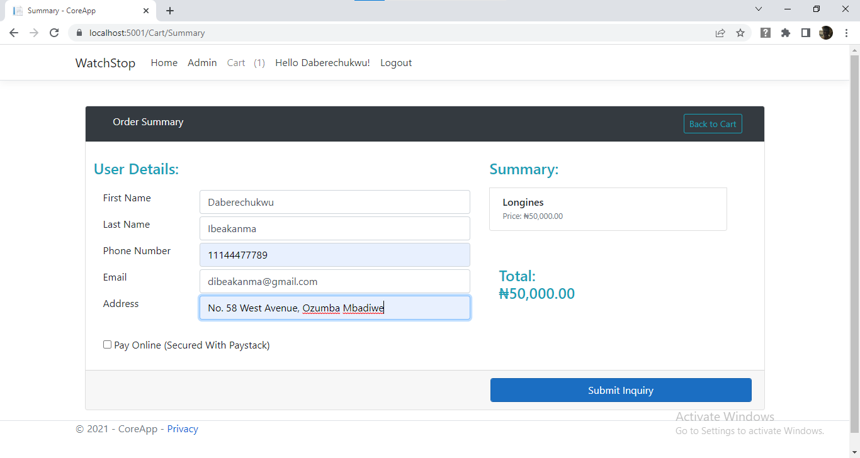This screenshot has height=458, width=860.
Task: Click Hello Daberechukwu! account link
Action: click(x=322, y=63)
